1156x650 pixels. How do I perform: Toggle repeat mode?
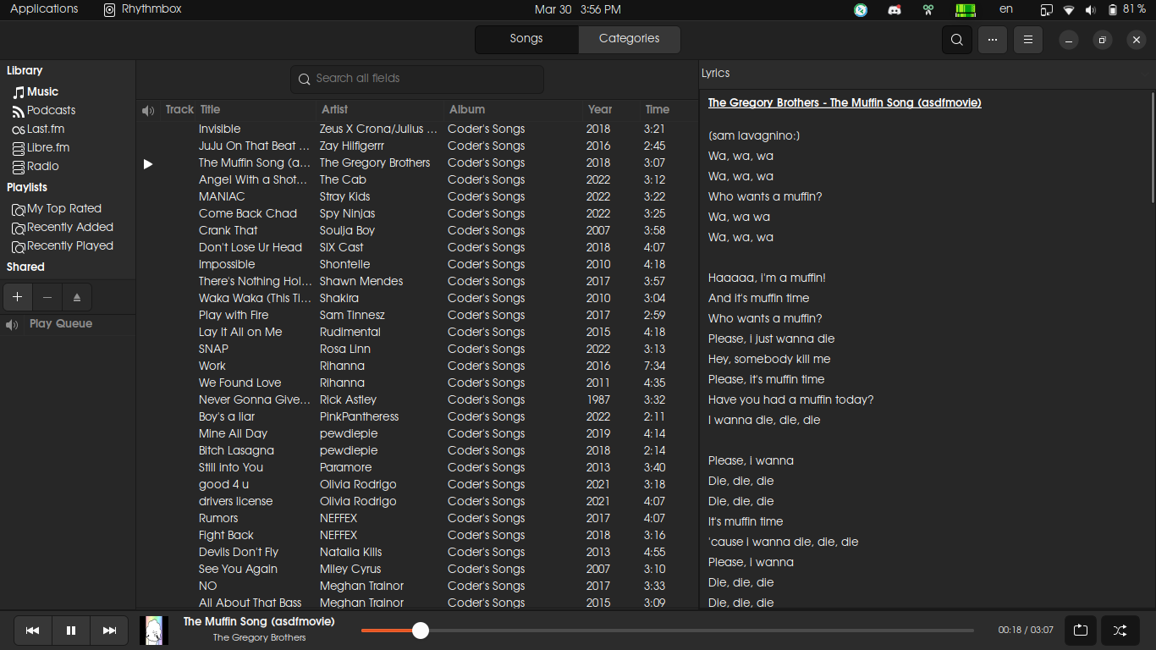click(1081, 631)
